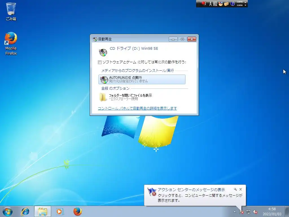Open the コントロール パネルで自動再生の詳細を表示します link
This screenshot has width=289, height=217.
137,108
